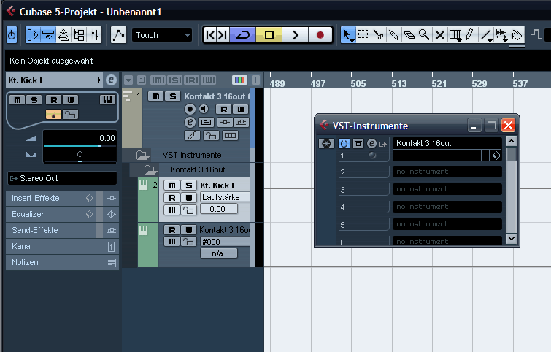Open the Stereo Out output routing
The image size is (551, 352).
coord(62,178)
